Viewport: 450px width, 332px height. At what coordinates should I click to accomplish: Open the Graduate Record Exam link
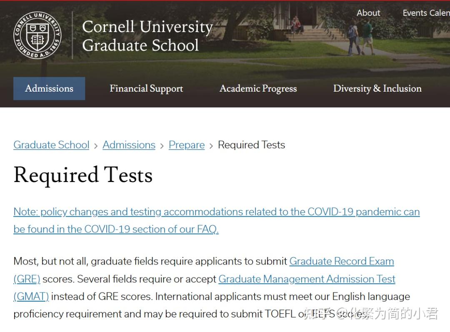pyautogui.click(x=342, y=261)
